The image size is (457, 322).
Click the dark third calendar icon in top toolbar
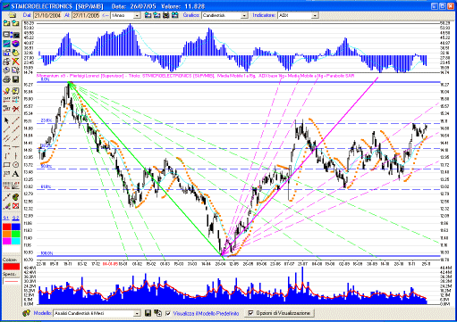pyautogui.click(x=166, y=15)
